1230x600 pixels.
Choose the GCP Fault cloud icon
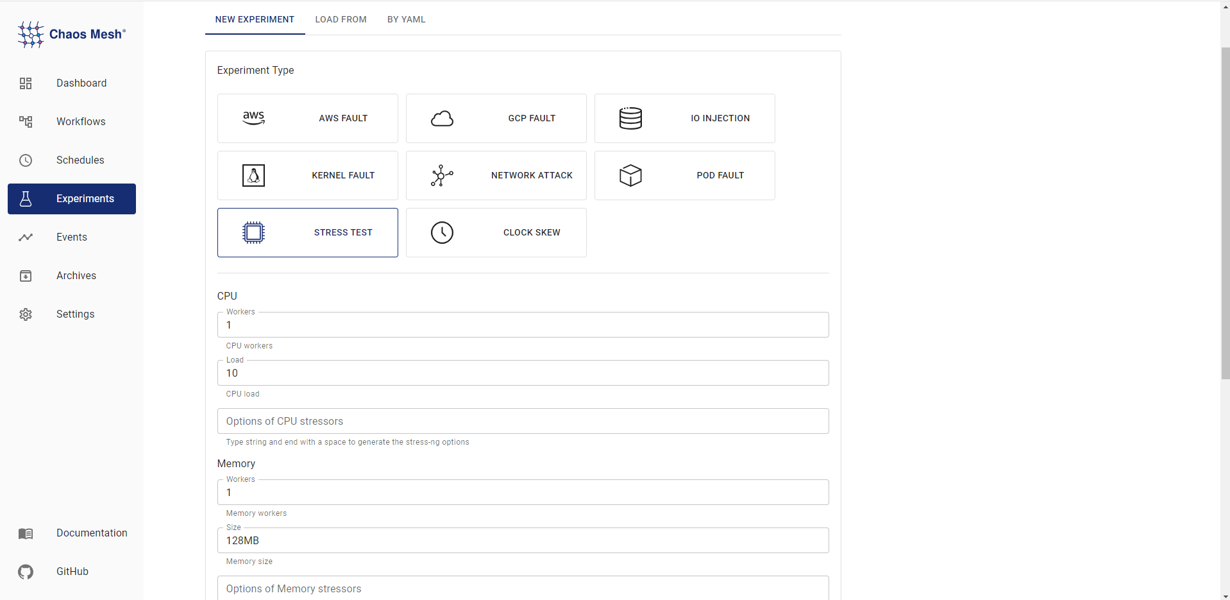point(442,118)
